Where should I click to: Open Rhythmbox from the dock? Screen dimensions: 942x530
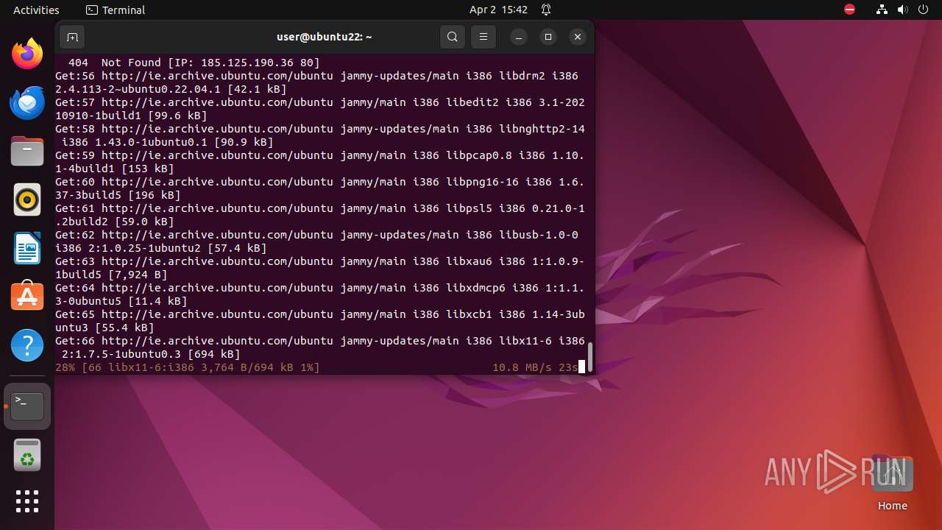click(x=27, y=199)
